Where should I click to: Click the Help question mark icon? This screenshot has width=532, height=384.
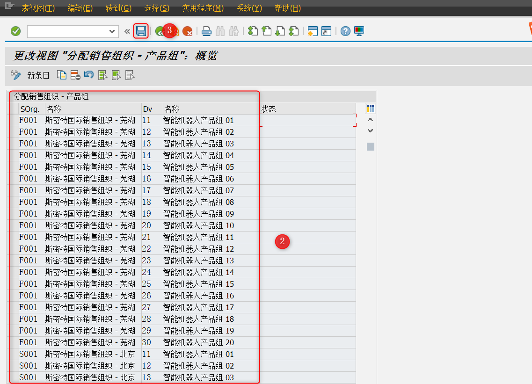pyautogui.click(x=345, y=31)
